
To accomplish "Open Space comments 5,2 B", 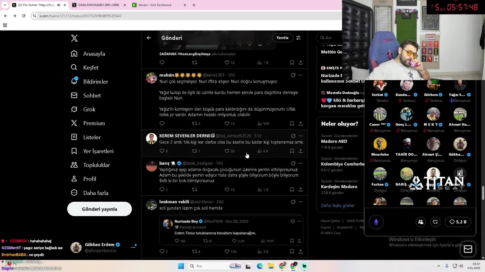I will (458, 222).
